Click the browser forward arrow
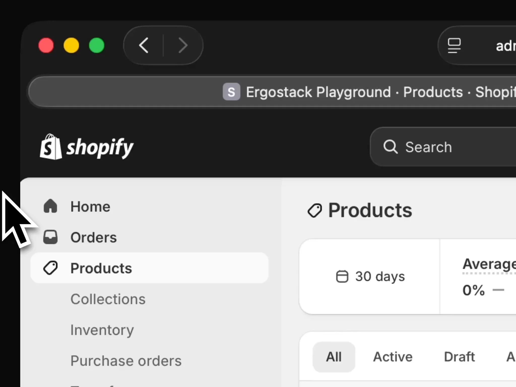 pos(183,46)
